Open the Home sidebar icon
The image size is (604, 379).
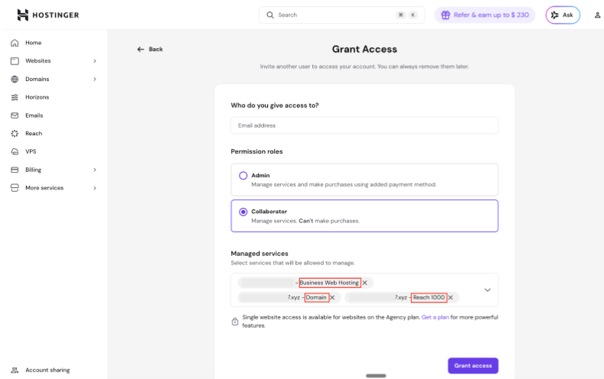tap(15, 43)
